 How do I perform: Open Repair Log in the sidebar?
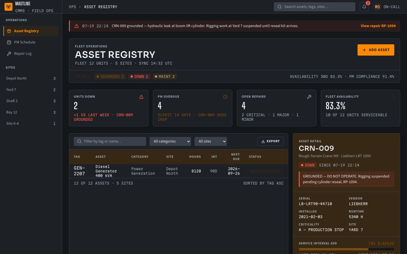(x=31, y=54)
